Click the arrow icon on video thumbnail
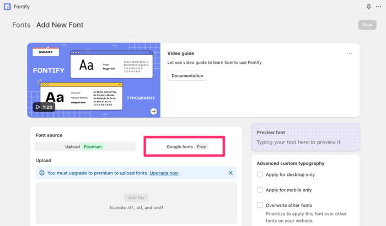The image size is (386, 226). point(154,112)
